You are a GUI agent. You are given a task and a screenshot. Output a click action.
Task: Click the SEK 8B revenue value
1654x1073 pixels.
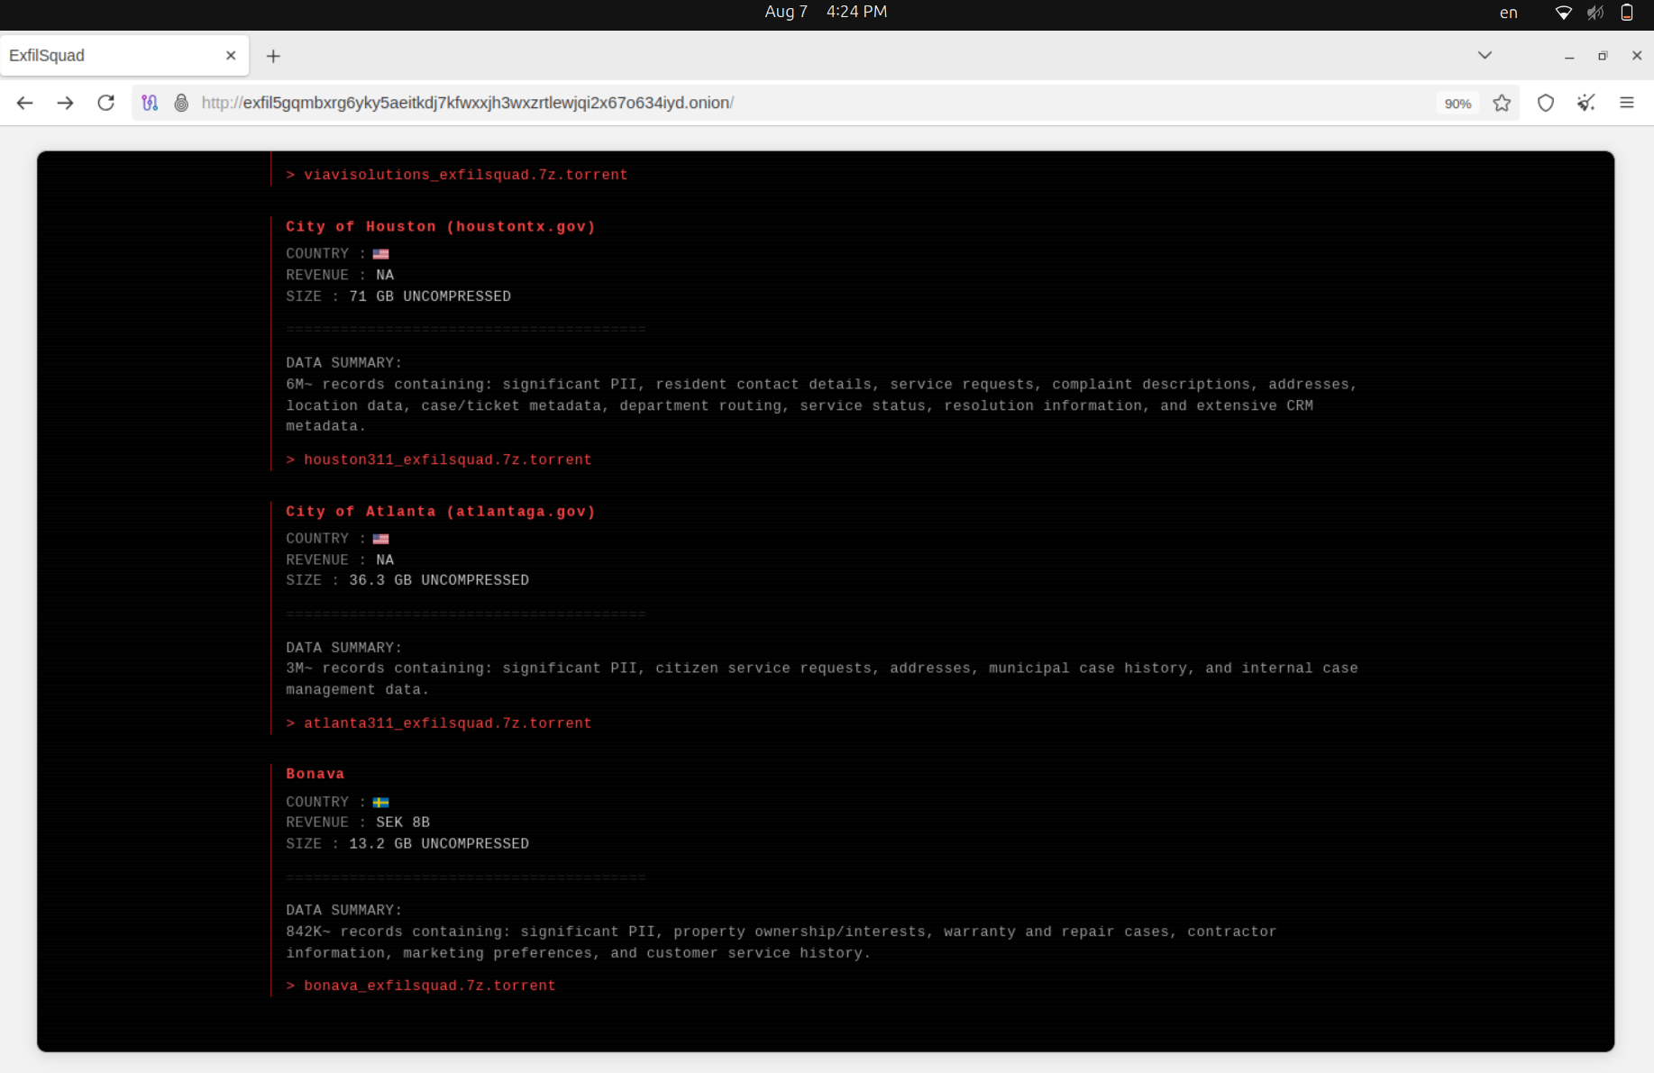pos(403,823)
